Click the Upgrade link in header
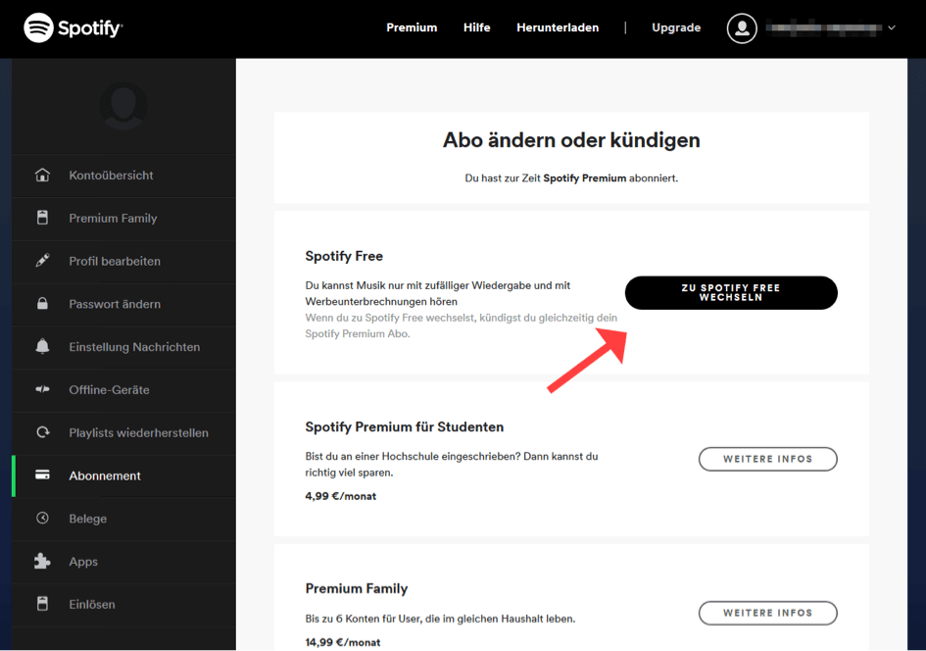Screen dimensions: 926x651 [x=676, y=27]
